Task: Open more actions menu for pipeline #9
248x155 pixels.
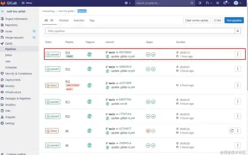Action: (x=238, y=131)
